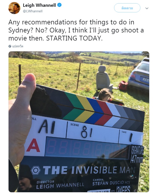Open Leigh Whannell's profile avatar
Screen dimensions: 153x195
14,8
